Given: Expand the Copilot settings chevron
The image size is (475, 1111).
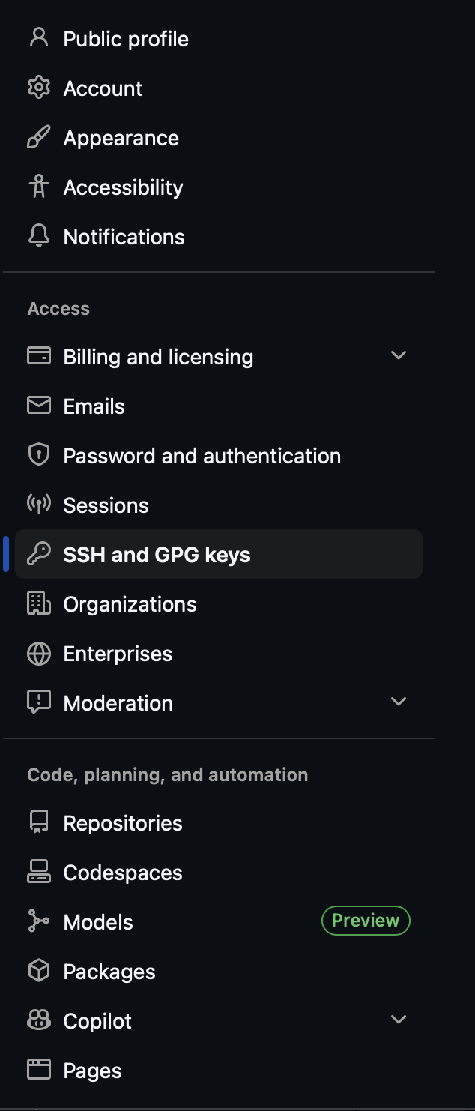Looking at the screenshot, I should (x=399, y=1020).
